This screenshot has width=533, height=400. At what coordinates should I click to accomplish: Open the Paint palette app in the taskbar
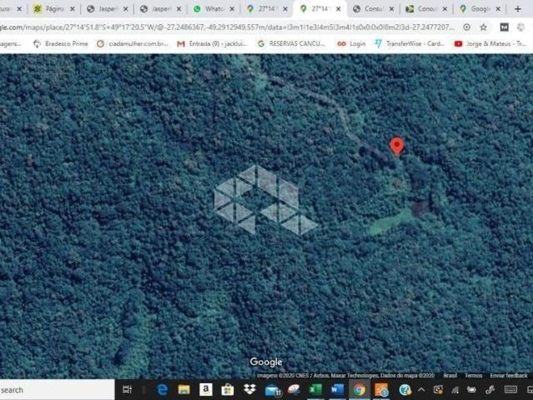[294, 389]
